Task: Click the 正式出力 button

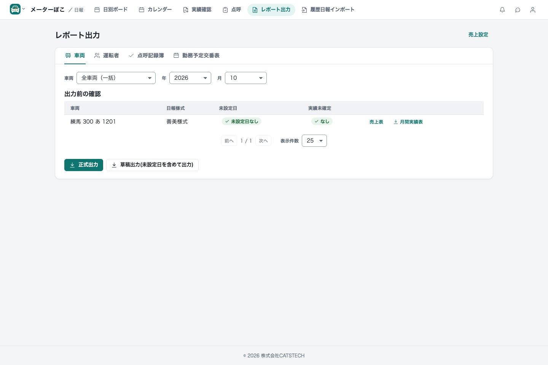Action: click(84, 165)
